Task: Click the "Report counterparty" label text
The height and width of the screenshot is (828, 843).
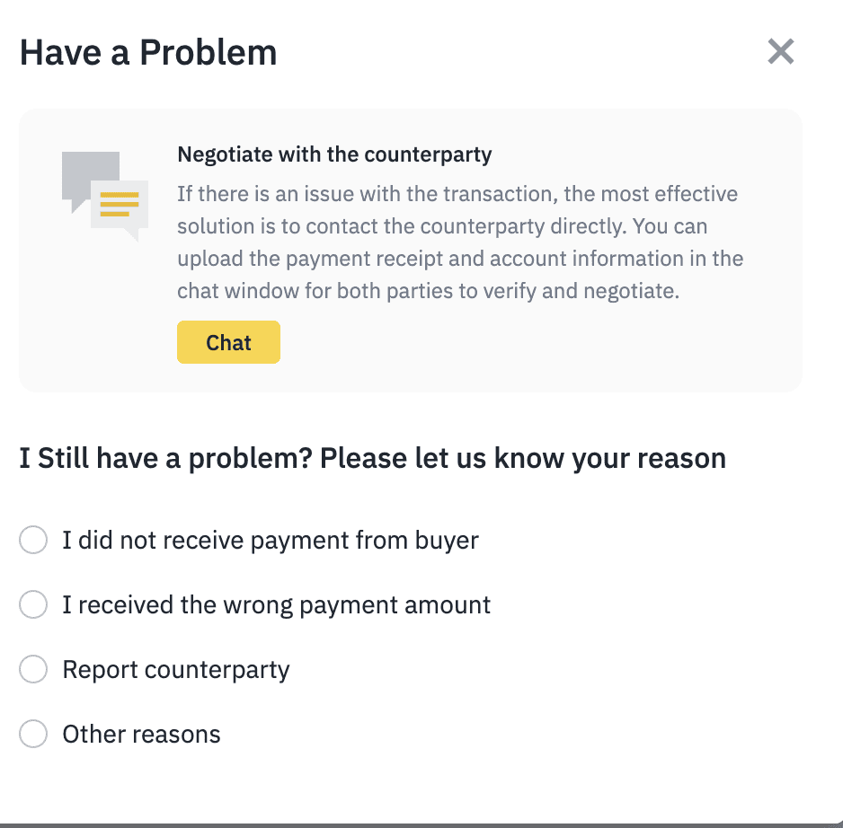Action: [175, 670]
